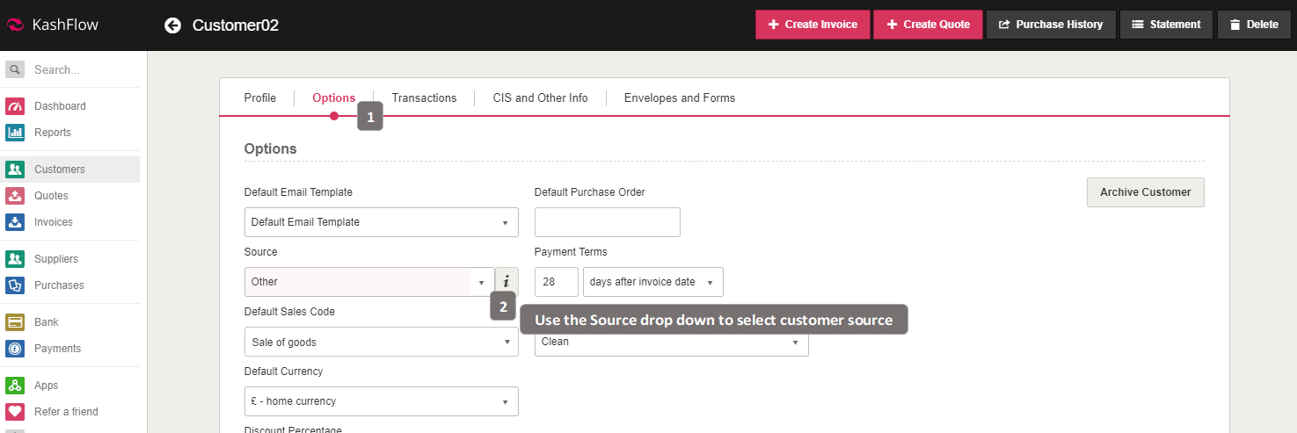Click the Archive Customer button
1297x433 pixels.
tap(1145, 192)
